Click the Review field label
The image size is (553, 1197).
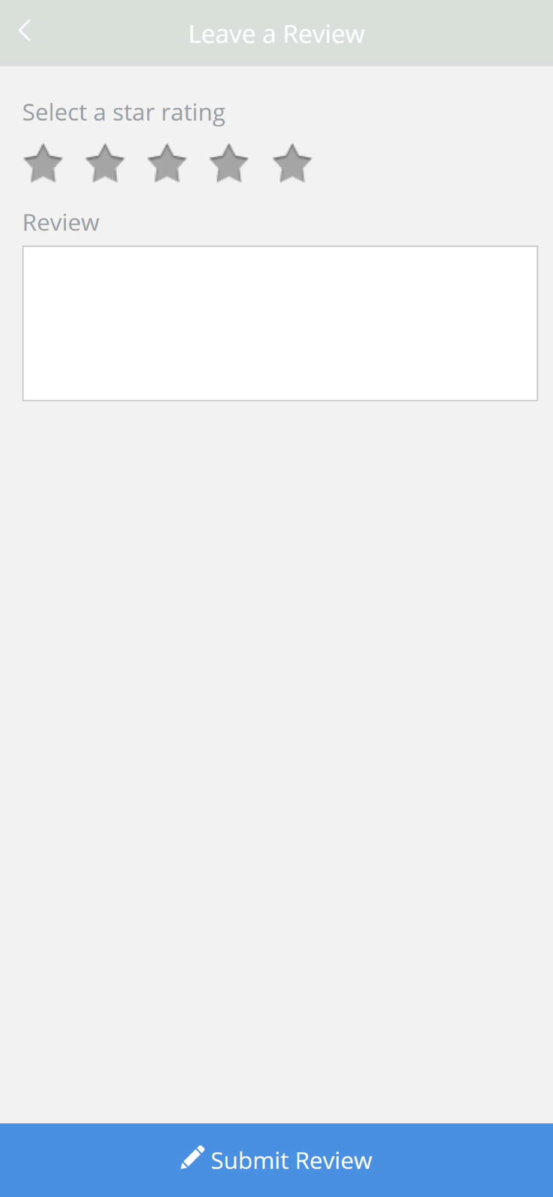coord(61,223)
